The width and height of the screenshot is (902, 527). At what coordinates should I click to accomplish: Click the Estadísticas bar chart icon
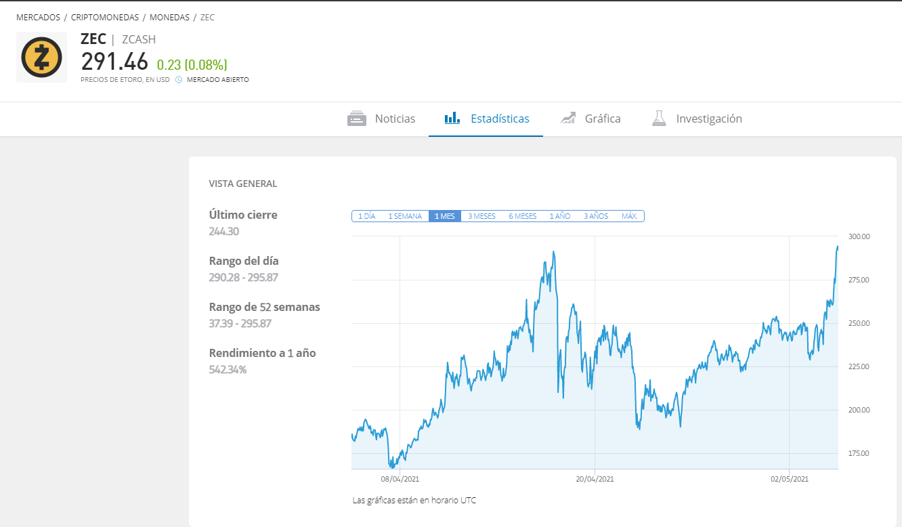pos(452,119)
